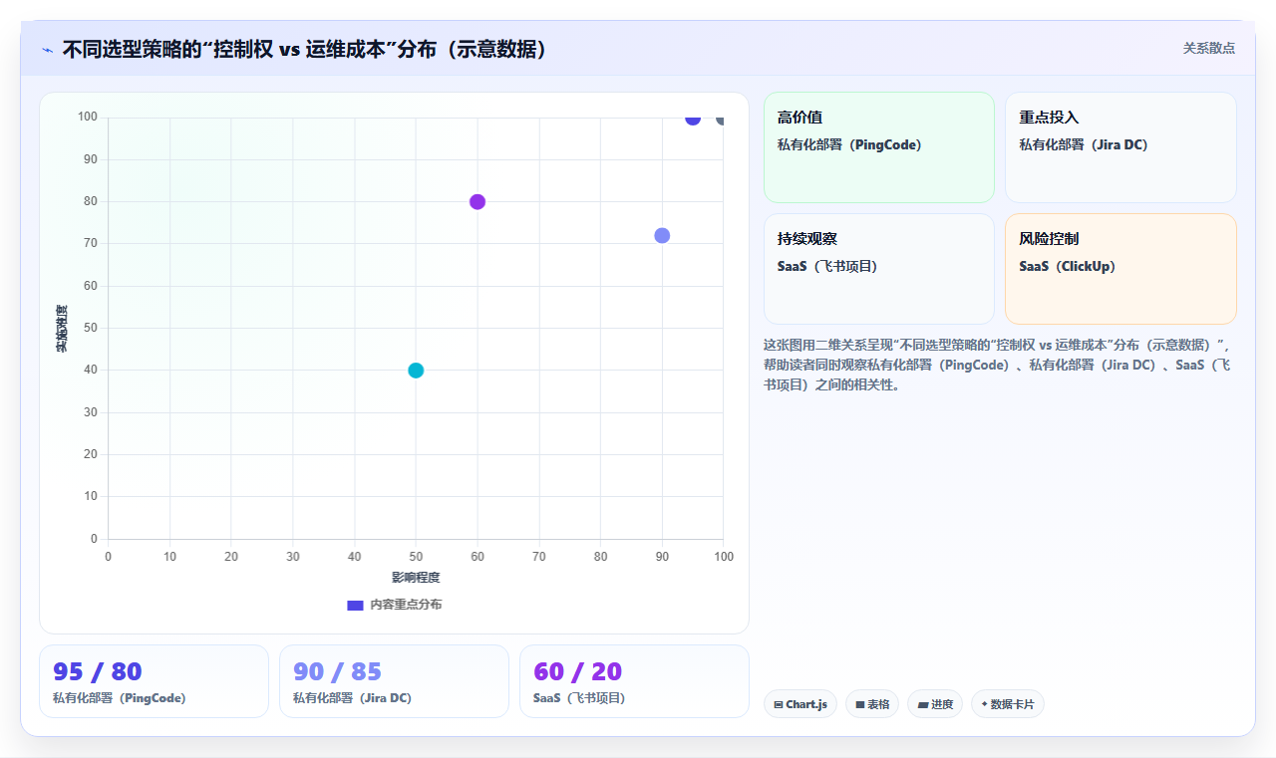The width and height of the screenshot is (1276, 758).
Task: Click the description paragraph about 二维关系
Action: pos(999,365)
